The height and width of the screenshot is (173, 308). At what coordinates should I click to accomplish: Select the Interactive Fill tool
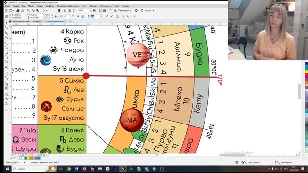6,99
